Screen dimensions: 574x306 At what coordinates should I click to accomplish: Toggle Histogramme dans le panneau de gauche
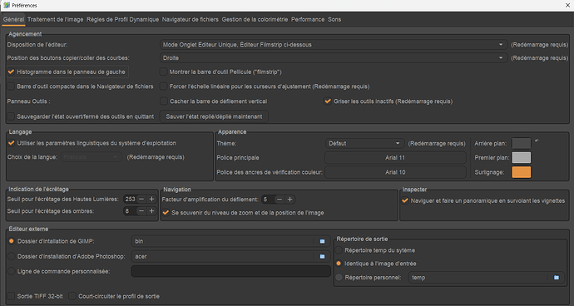11,72
